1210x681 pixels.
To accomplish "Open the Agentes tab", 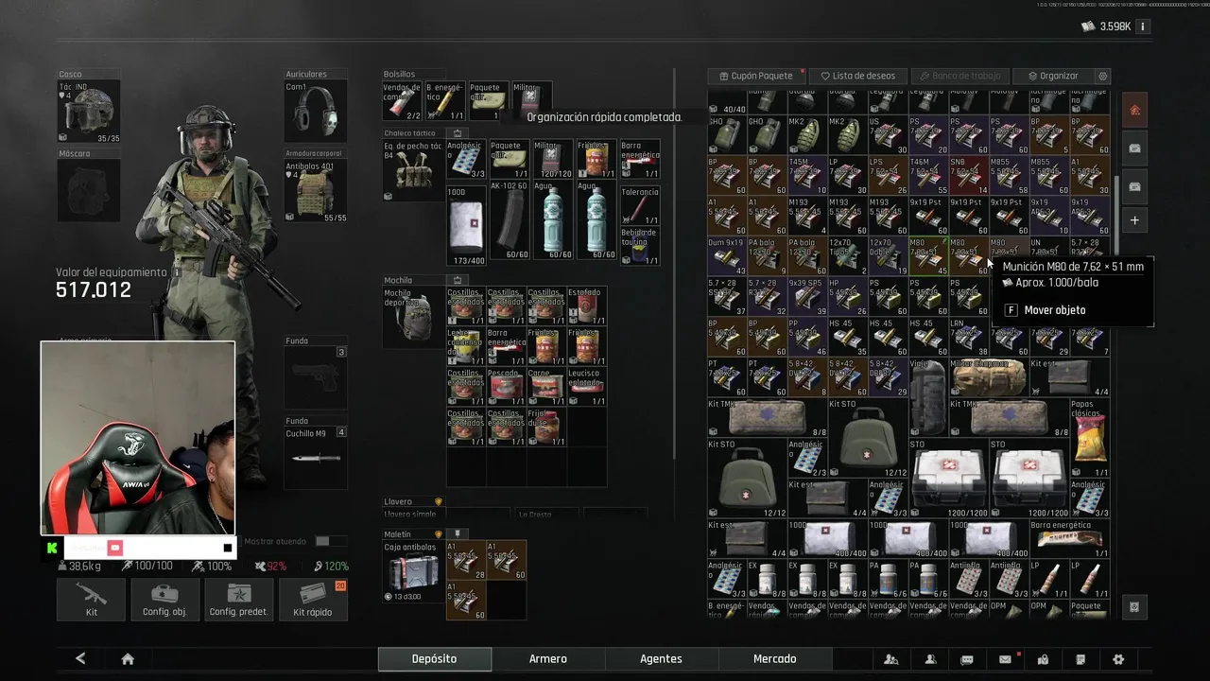I will (x=662, y=659).
